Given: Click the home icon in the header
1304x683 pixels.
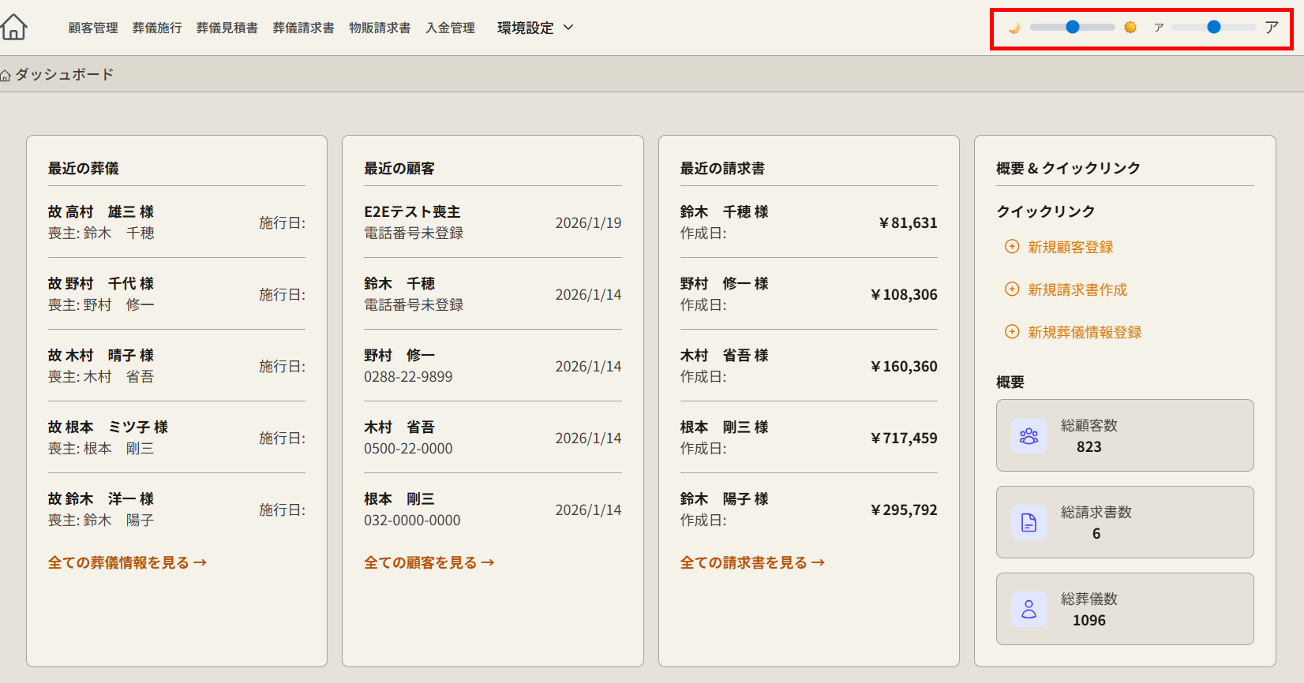Looking at the screenshot, I should pyautogui.click(x=14, y=28).
